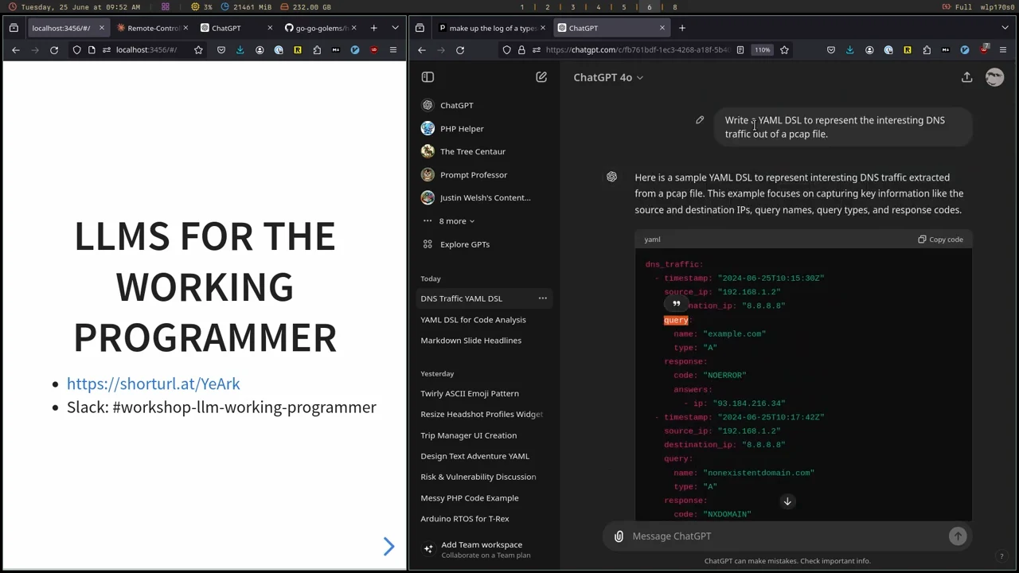Image resolution: width=1019 pixels, height=573 pixels.
Task: Open downloads in the left browser window
Action: tap(240, 50)
